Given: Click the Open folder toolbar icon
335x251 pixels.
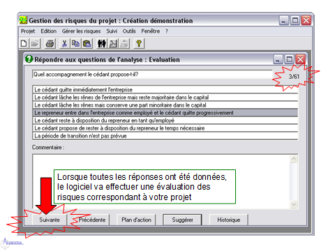Looking at the screenshot, I should (x=35, y=43).
